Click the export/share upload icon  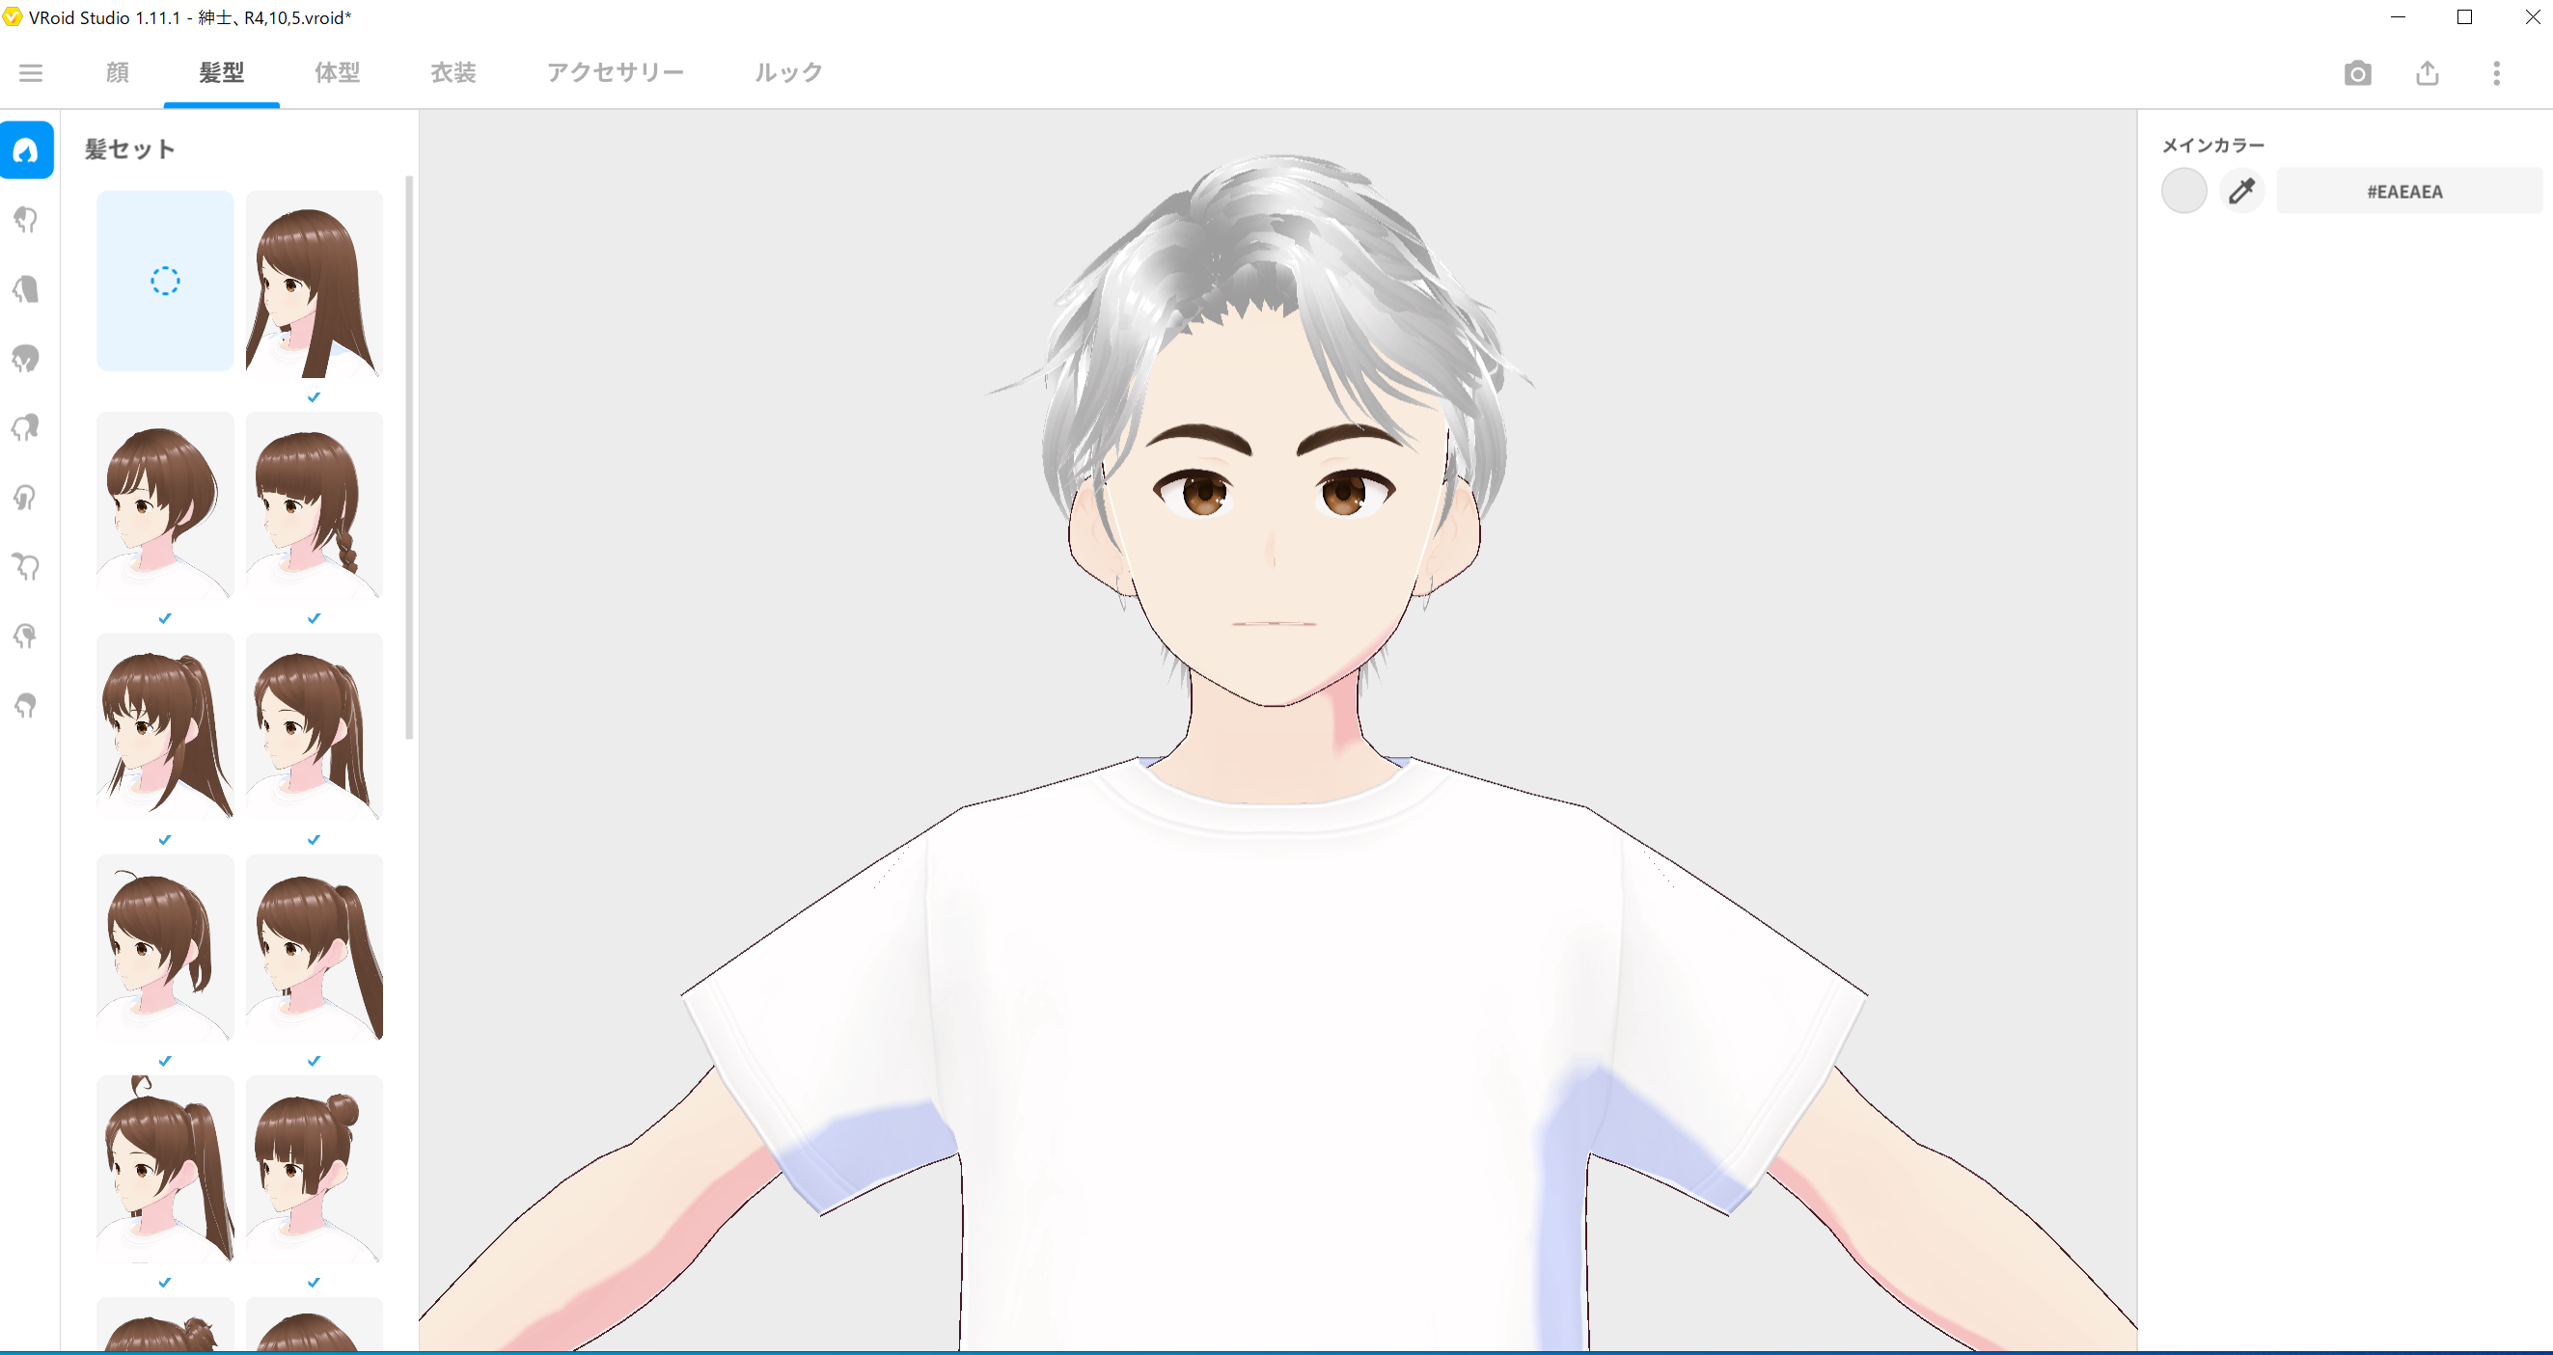[2427, 73]
